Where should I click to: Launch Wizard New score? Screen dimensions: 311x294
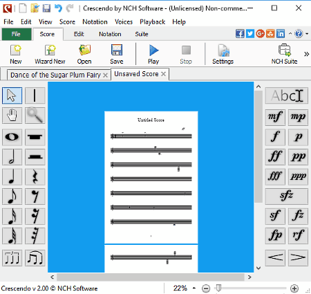pyautogui.click(x=50, y=55)
